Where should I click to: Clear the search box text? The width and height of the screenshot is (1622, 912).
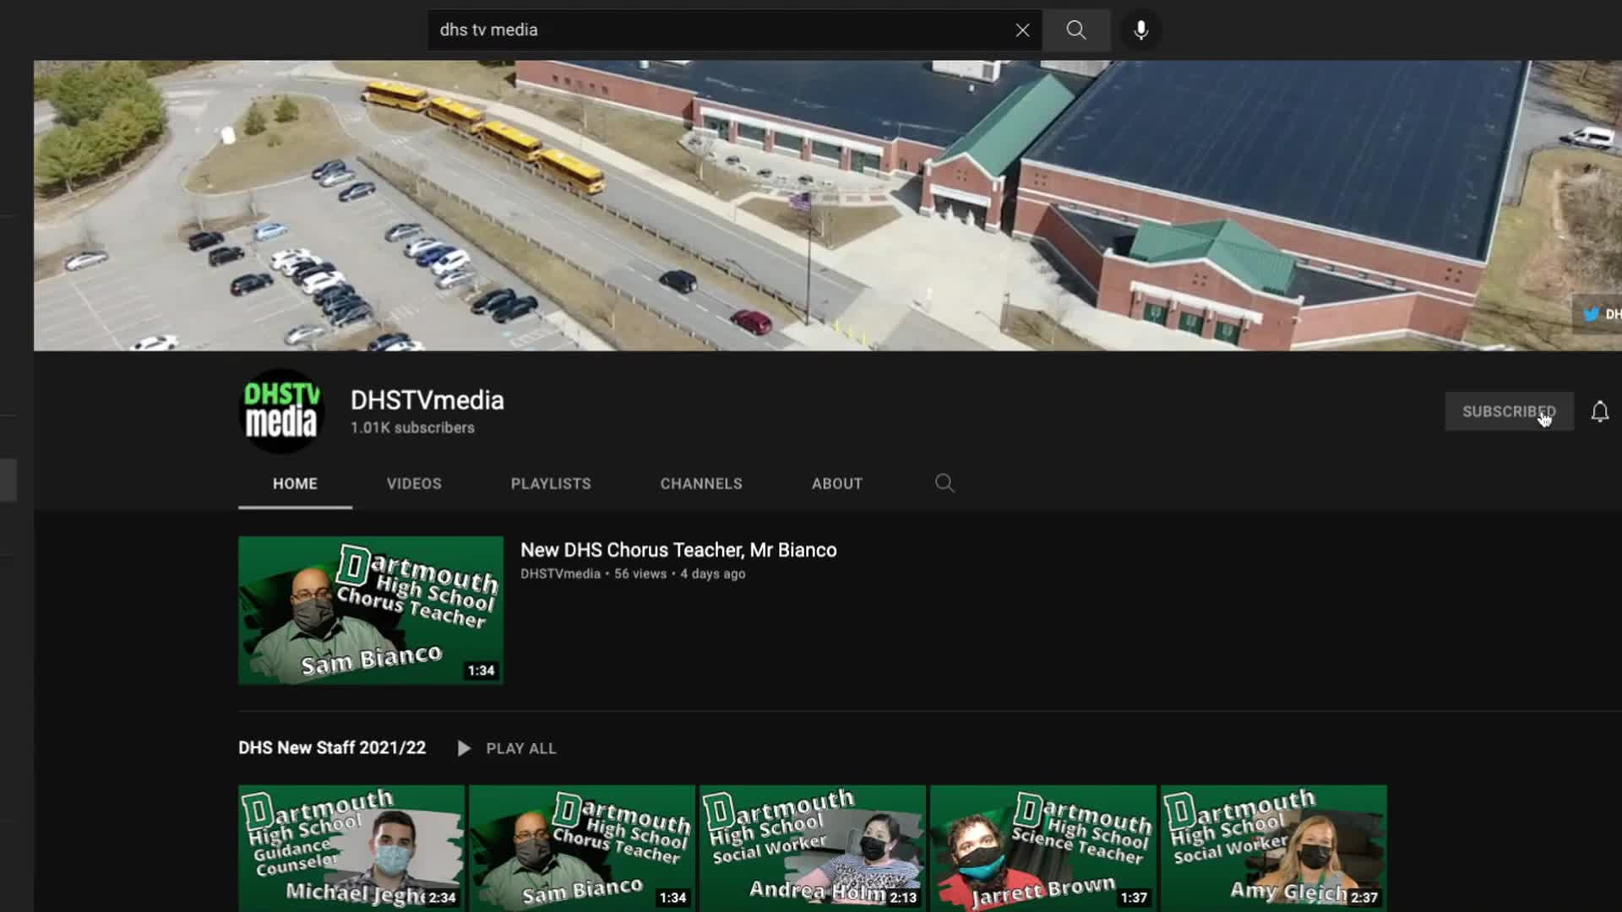(1022, 30)
